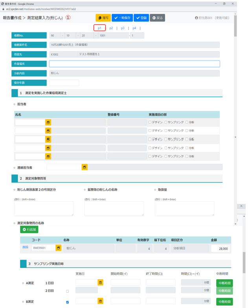Screen dimensions: 248x308
Task: Open calendar icon for A測定 1日目 実施日
Action: point(101,282)
